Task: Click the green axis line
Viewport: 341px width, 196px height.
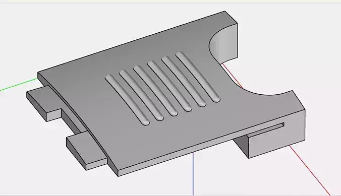Action: point(19,84)
